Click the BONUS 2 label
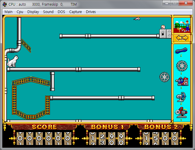Image resolution: width=195 pixels, height=150 pixels. 161,127
